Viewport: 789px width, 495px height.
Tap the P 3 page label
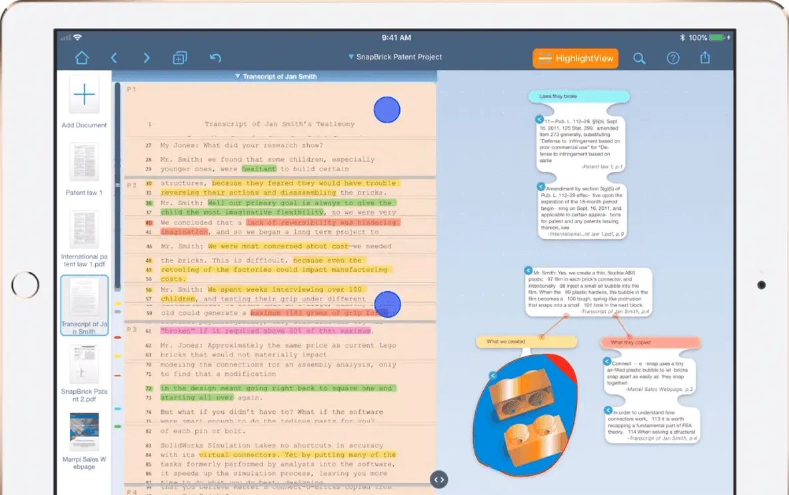132,330
